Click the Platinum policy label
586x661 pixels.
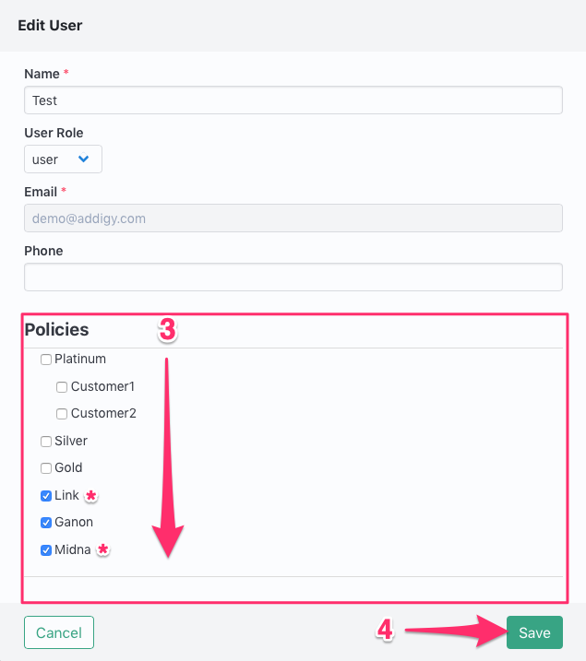(80, 360)
